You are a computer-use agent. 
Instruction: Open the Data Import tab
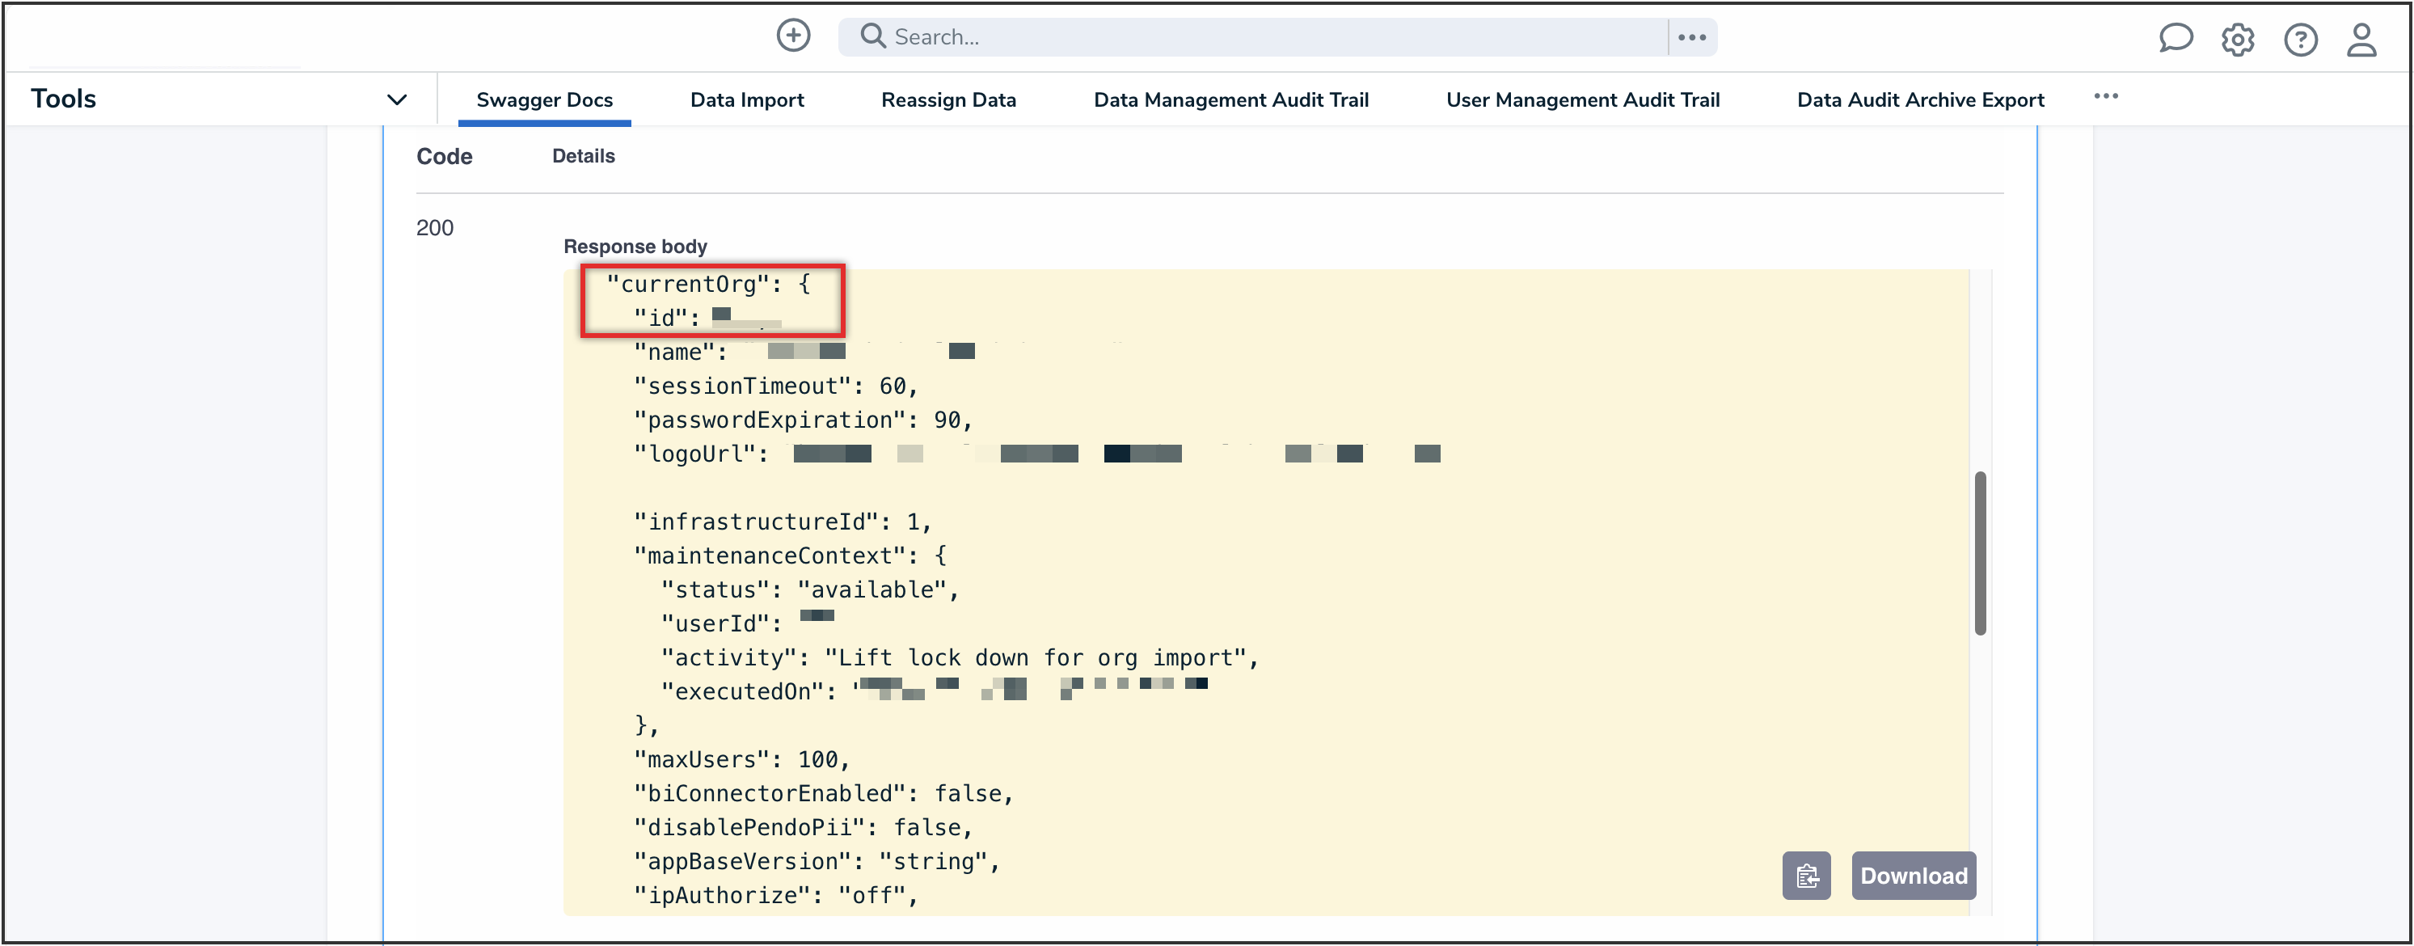click(x=747, y=99)
